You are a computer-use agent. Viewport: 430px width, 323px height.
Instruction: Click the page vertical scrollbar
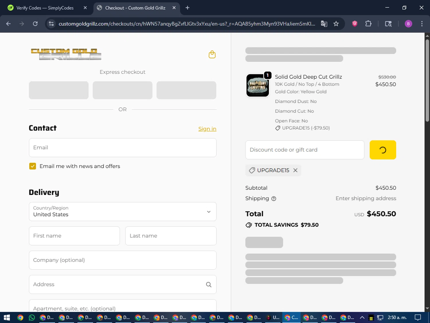[x=427, y=81]
